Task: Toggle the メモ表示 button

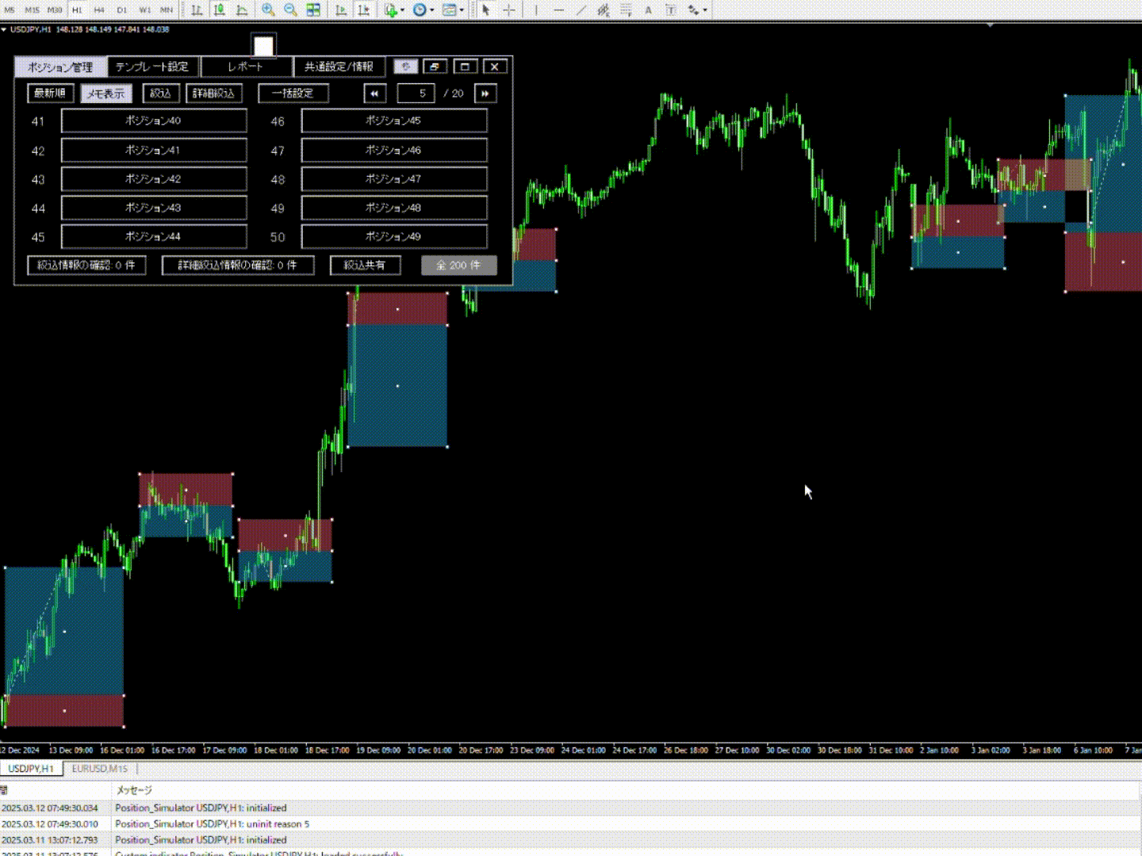Action: 105,94
